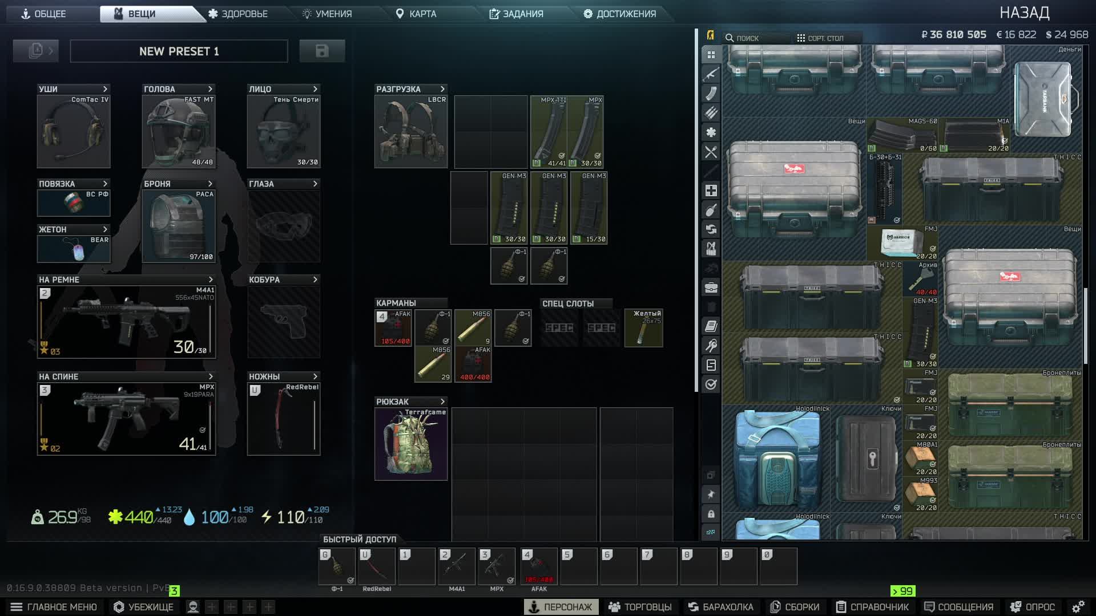Expand the РЮКЗАК slot arrow

coord(442,402)
